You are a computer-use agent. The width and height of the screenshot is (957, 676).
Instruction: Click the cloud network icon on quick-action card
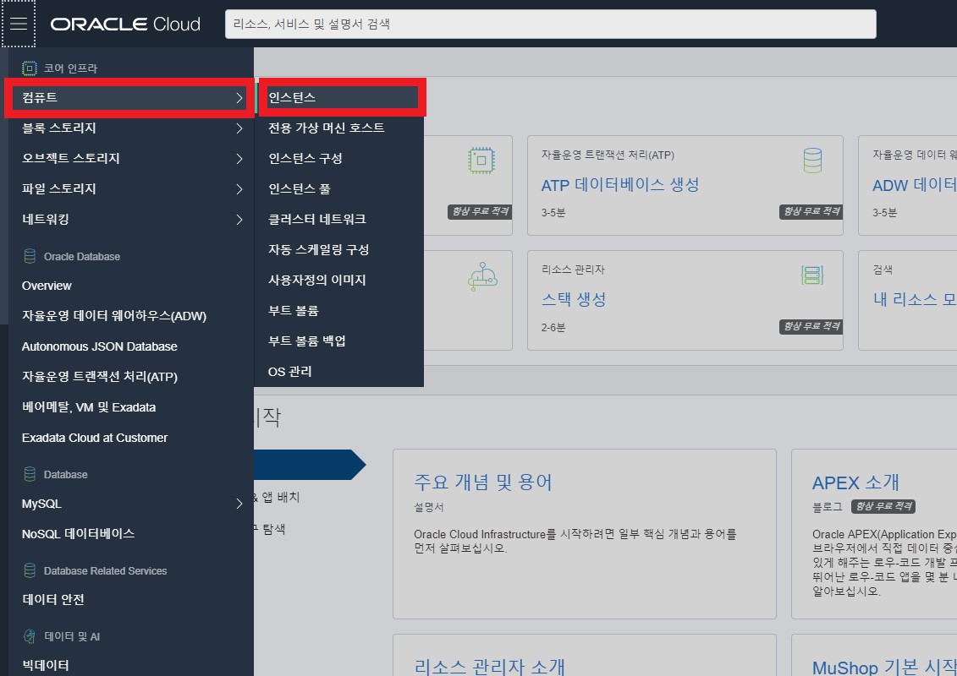[x=482, y=277]
